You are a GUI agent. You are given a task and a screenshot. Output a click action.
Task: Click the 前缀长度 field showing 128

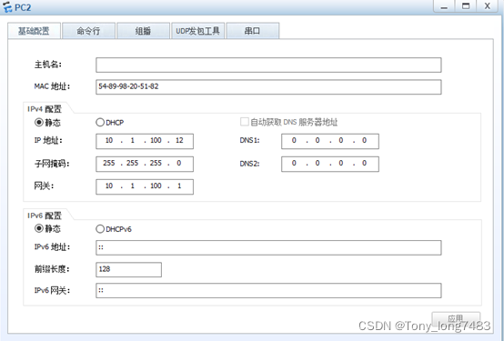(128, 270)
